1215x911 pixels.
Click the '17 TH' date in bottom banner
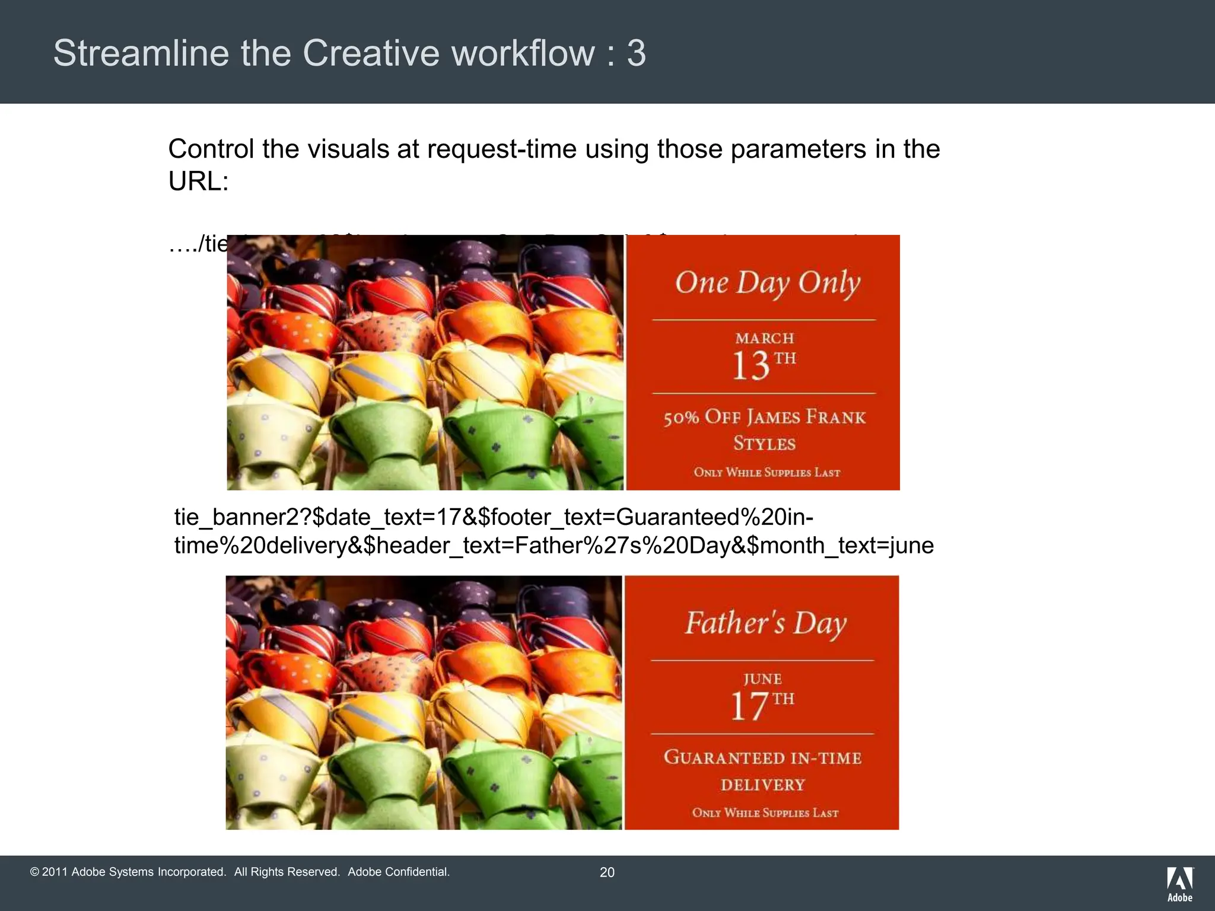762,705
